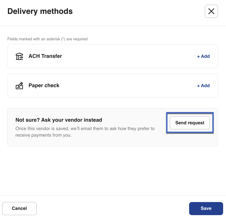
Task: Click the plus sign beside ACH Transfer Add
Action: [199, 57]
